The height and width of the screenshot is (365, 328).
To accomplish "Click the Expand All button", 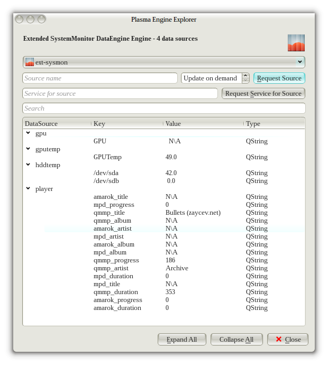I will pos(181,340).
